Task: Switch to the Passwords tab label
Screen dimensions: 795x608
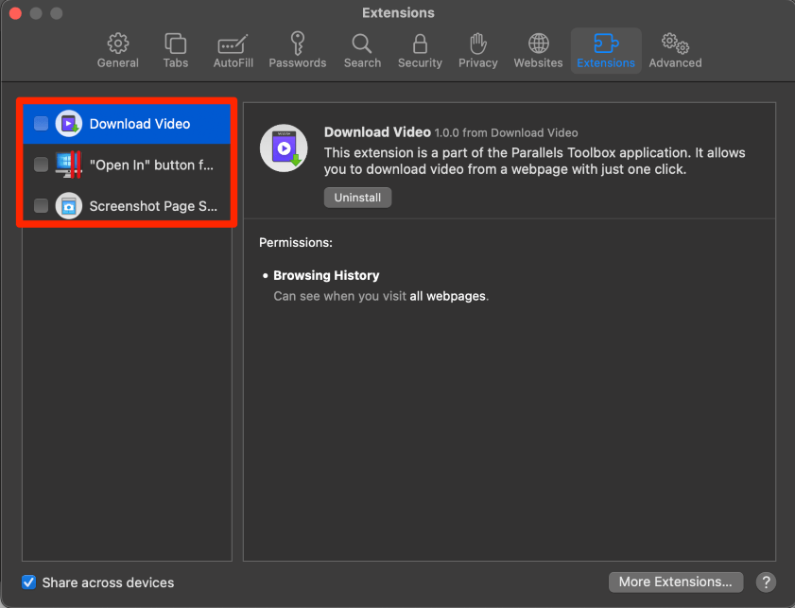Action: tap(298, 62)
